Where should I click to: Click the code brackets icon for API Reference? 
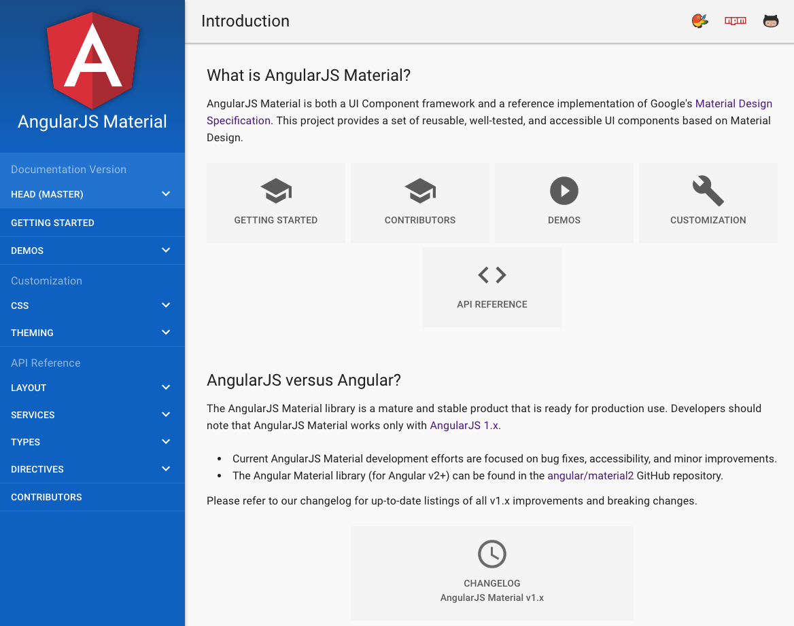(x=492, y=274)
